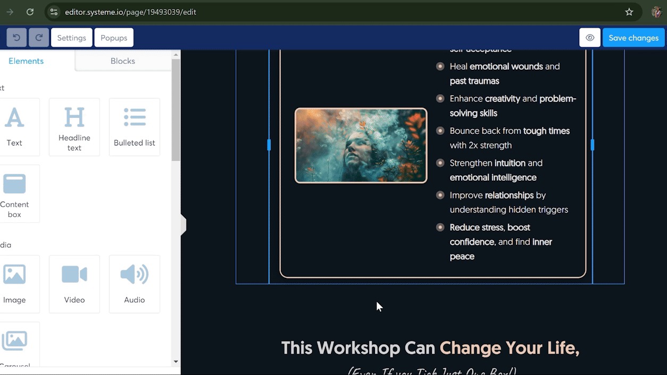Click Save changes button
Viewport: 667px width, 375px height.
point(633,38)
